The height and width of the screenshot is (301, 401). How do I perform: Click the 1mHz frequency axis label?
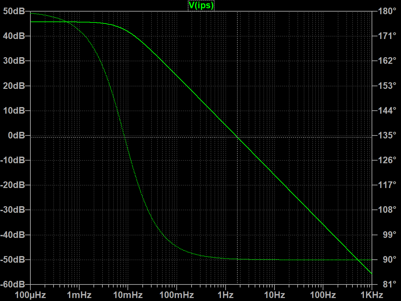pos(79,295)
